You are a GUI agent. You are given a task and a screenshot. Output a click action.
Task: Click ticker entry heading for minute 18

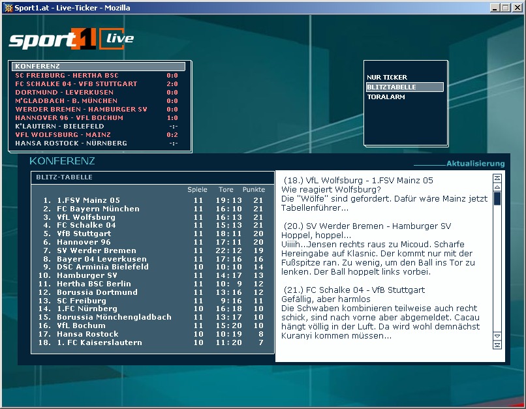pyautogui.click(x=358, y=180)
